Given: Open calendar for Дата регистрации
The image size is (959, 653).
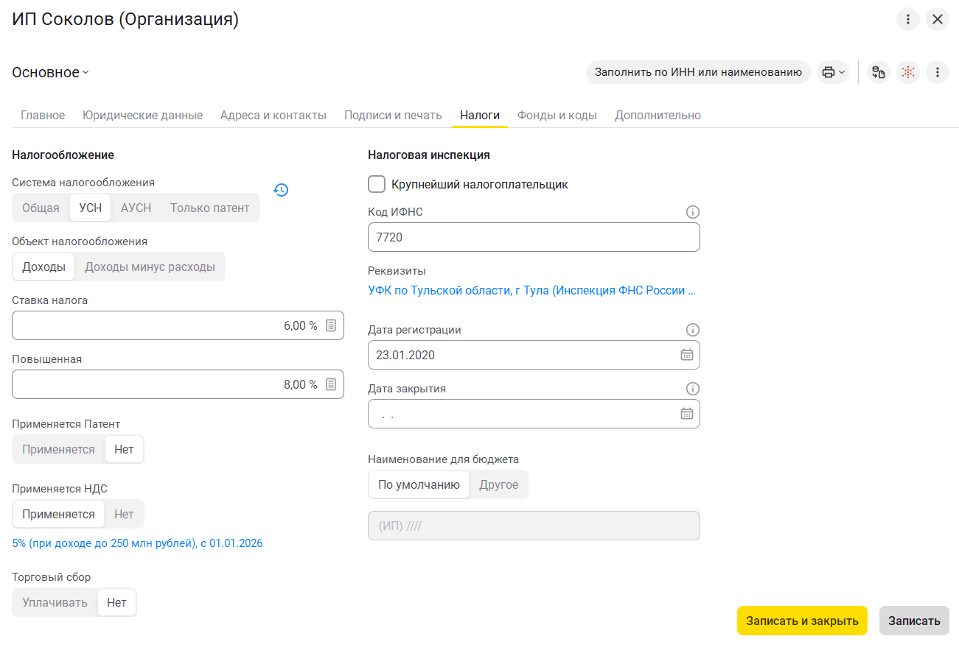Looking at the screenshot, I should (686, 355).
